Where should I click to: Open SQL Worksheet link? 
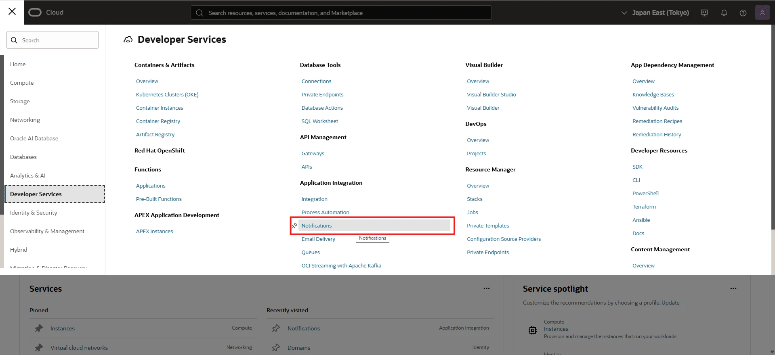coord(319,121)
